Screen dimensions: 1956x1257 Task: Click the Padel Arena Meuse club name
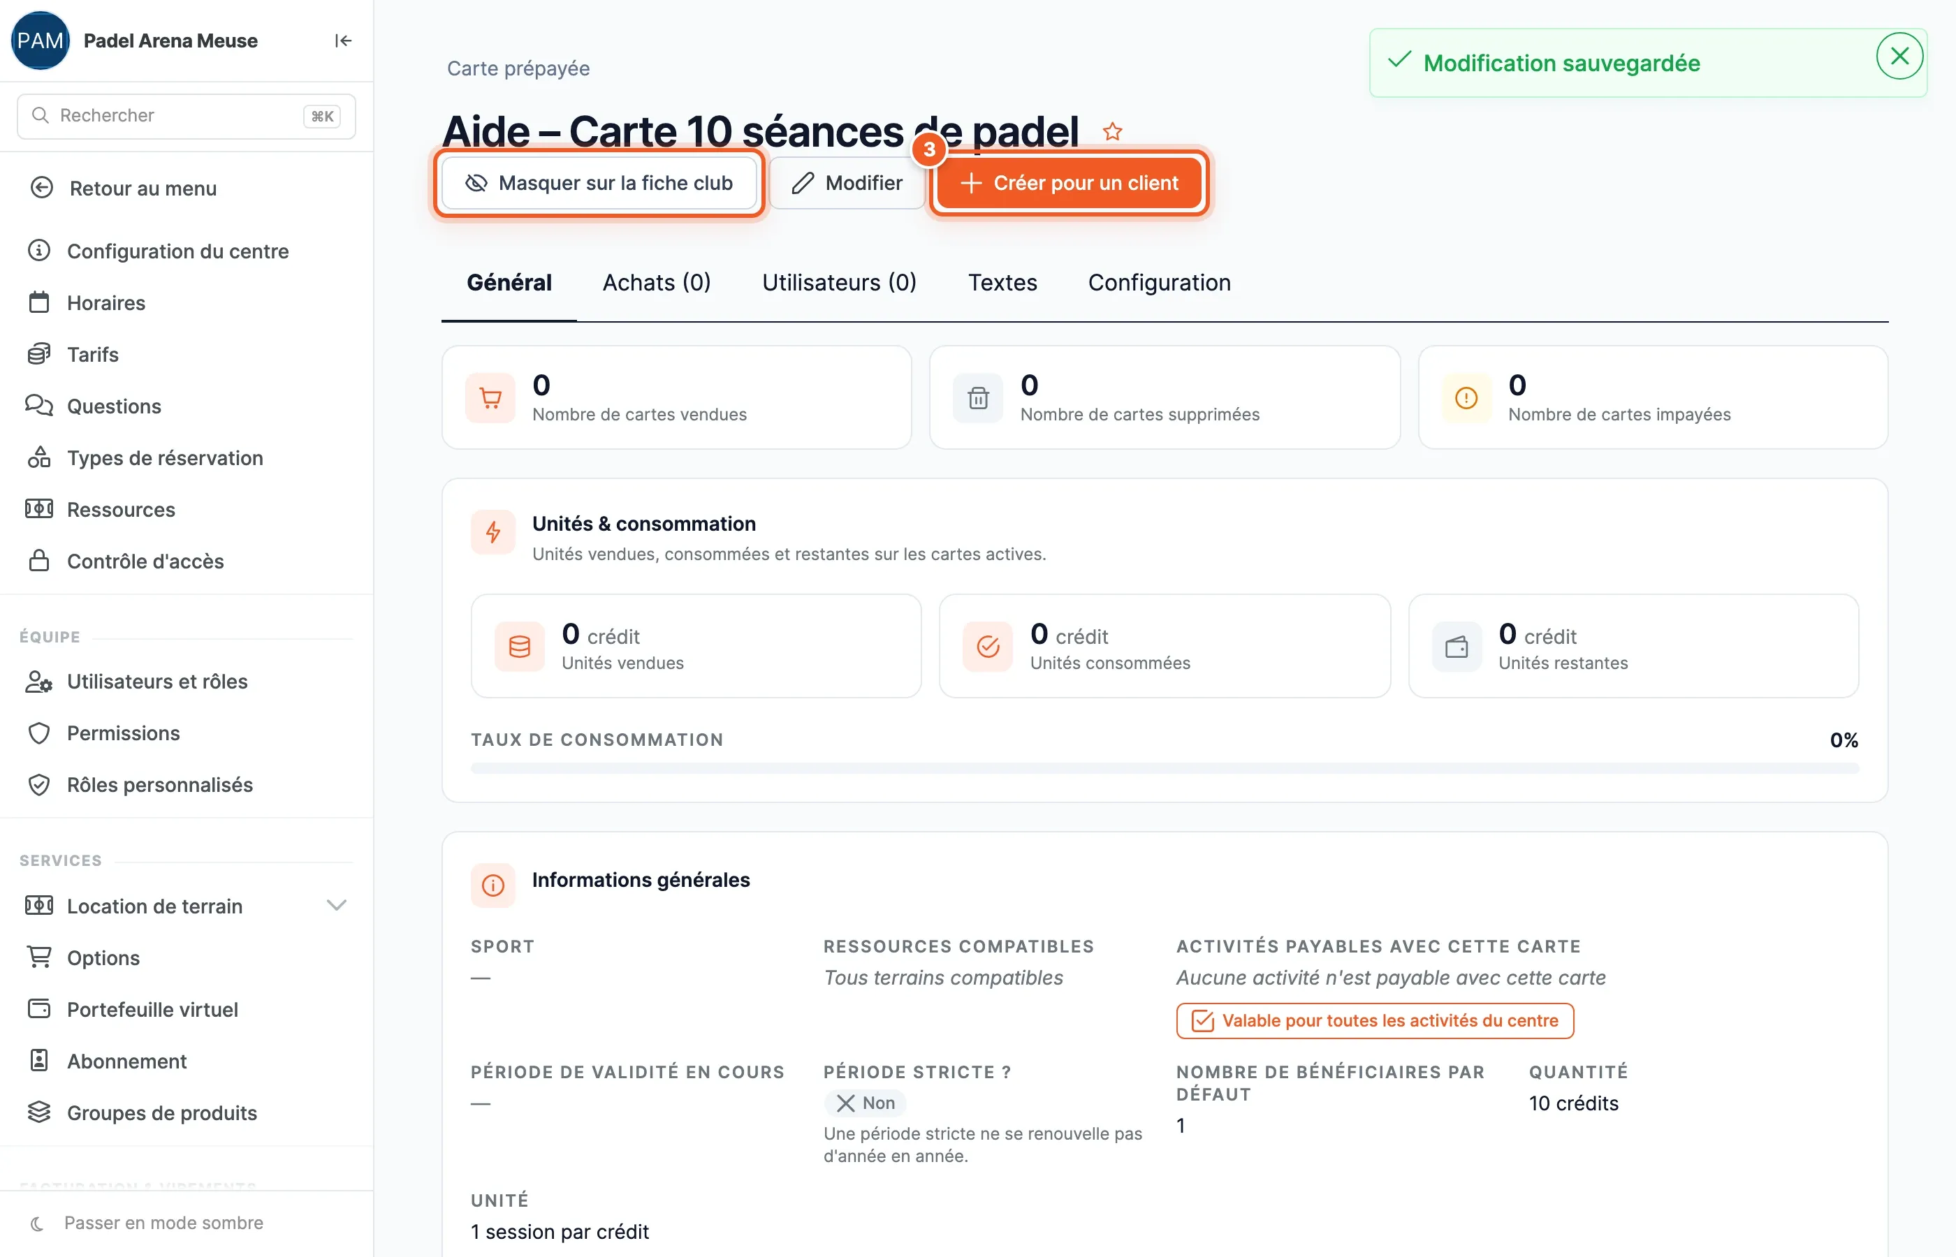pos(170,41)
